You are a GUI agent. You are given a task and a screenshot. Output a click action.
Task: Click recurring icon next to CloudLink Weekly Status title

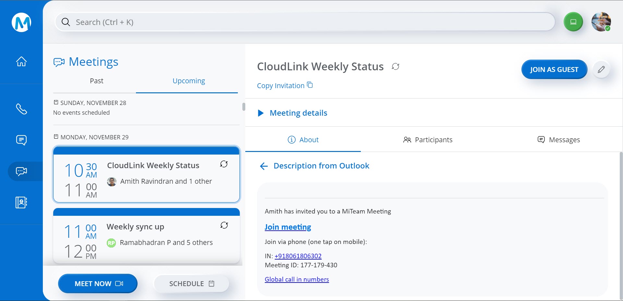(x=395, y=66)
